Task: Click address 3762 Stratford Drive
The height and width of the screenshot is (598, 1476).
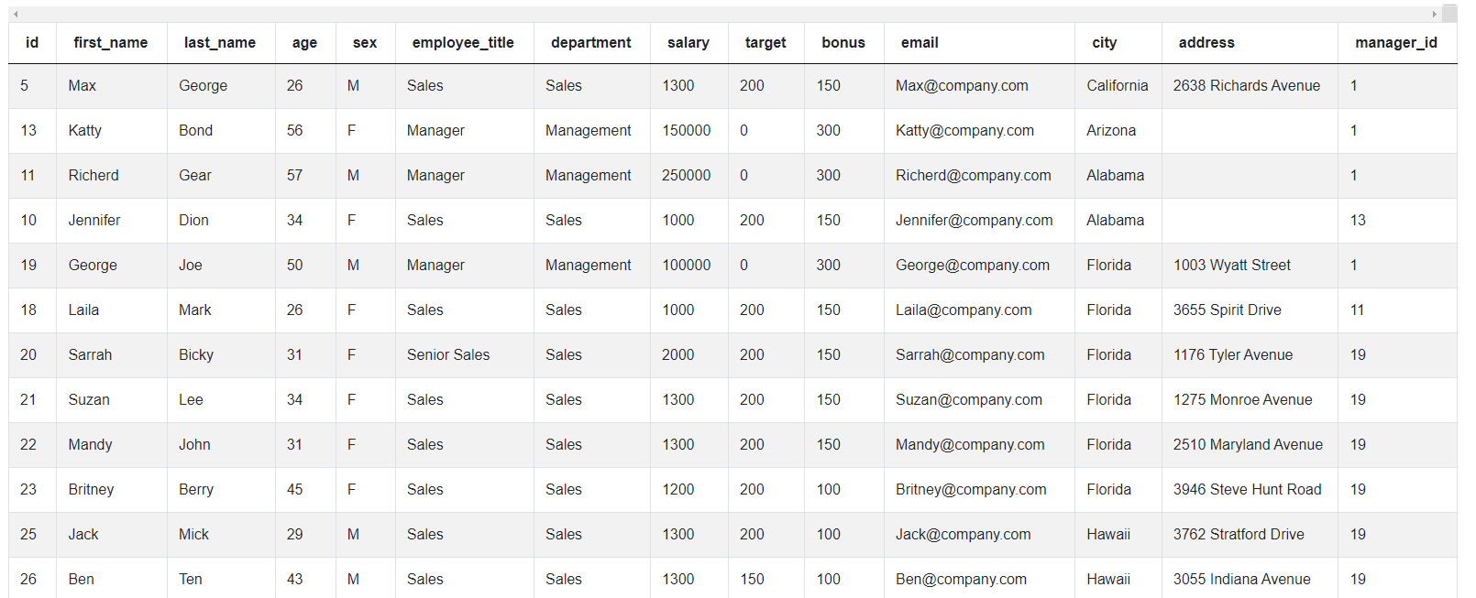Action: point(1250,535)
